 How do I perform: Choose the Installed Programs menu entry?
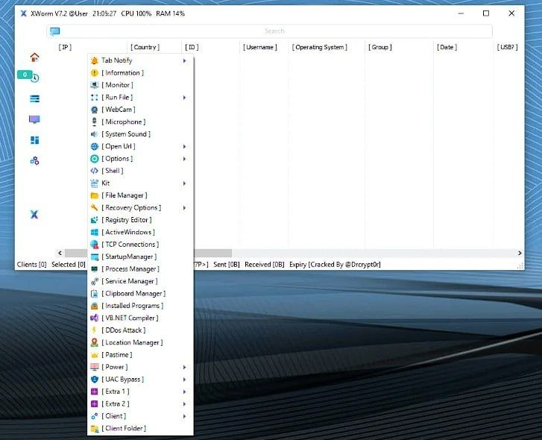tap(140, 306)
